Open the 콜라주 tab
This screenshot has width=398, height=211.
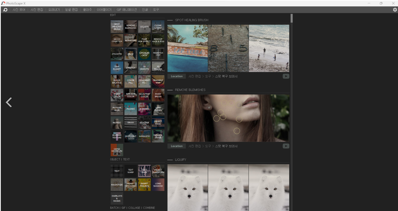pyautogui.click(x=87, y=10)
